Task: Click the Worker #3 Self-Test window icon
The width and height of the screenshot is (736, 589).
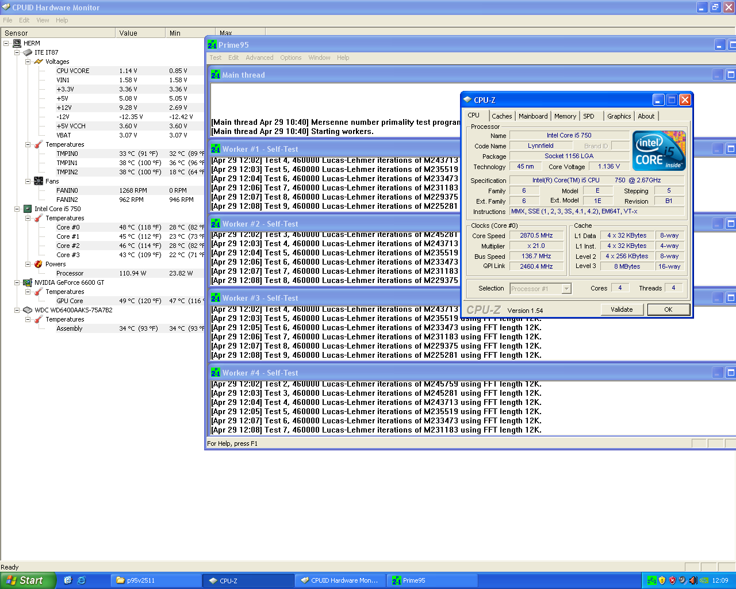Action: 216,298
